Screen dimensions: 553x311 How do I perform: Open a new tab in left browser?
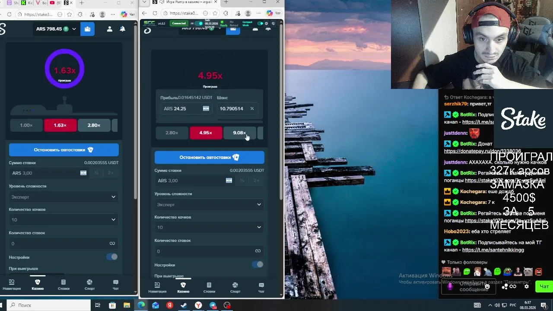point(81,3)
